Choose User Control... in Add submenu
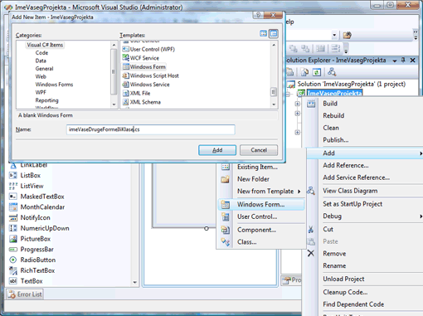423x316 pixels. [x=257, y=216]
